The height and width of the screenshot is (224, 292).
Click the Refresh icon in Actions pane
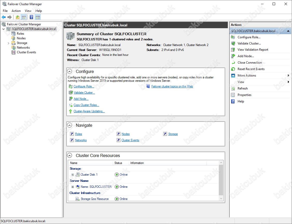[x=233, y=88]
